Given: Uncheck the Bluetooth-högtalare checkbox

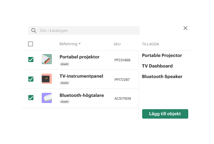Looking at the screenshot, I should coord(31,98).
